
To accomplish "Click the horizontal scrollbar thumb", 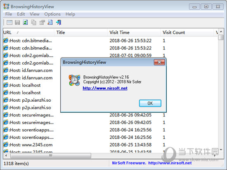I will click(x=51, y=156).
